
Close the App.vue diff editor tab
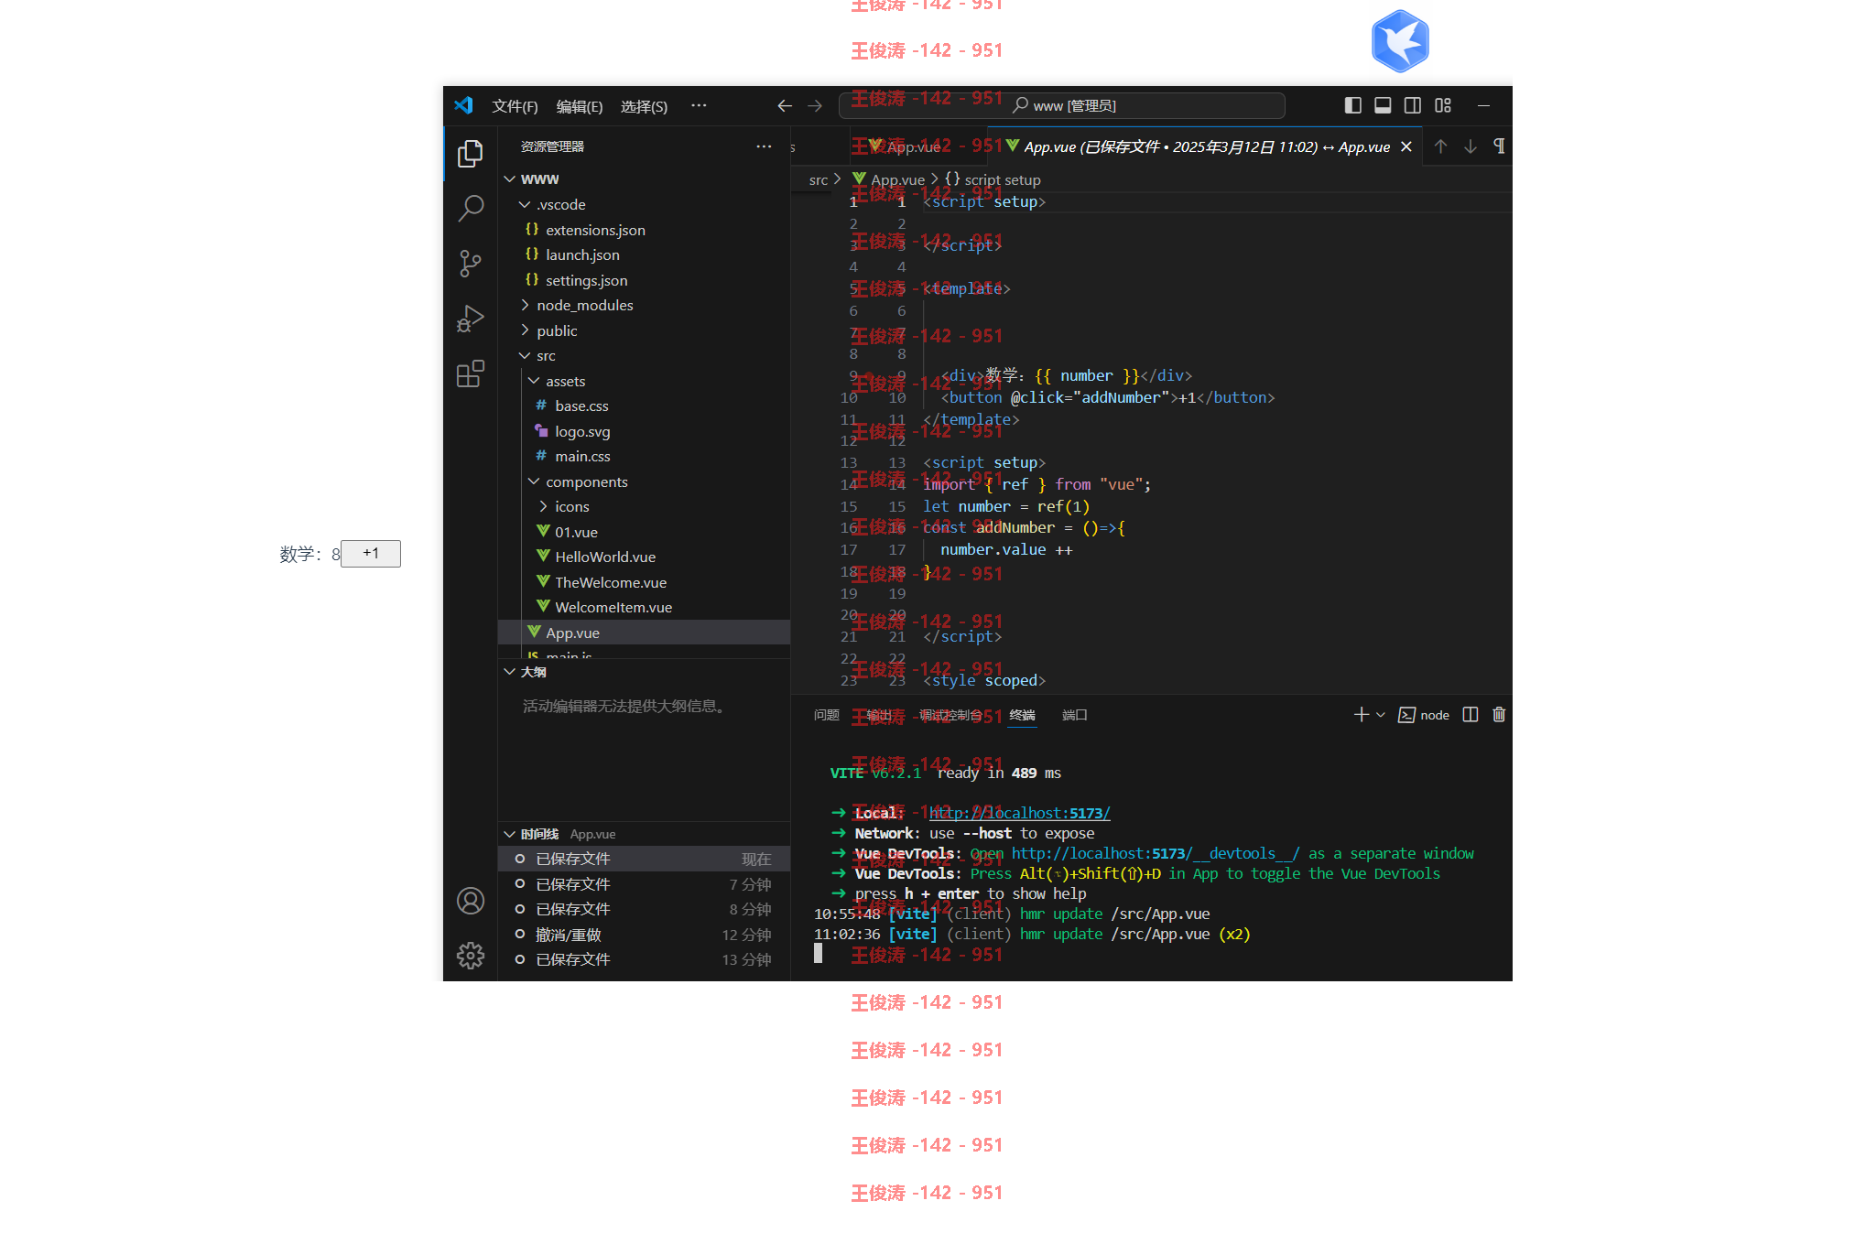(x=1406, y=146)
